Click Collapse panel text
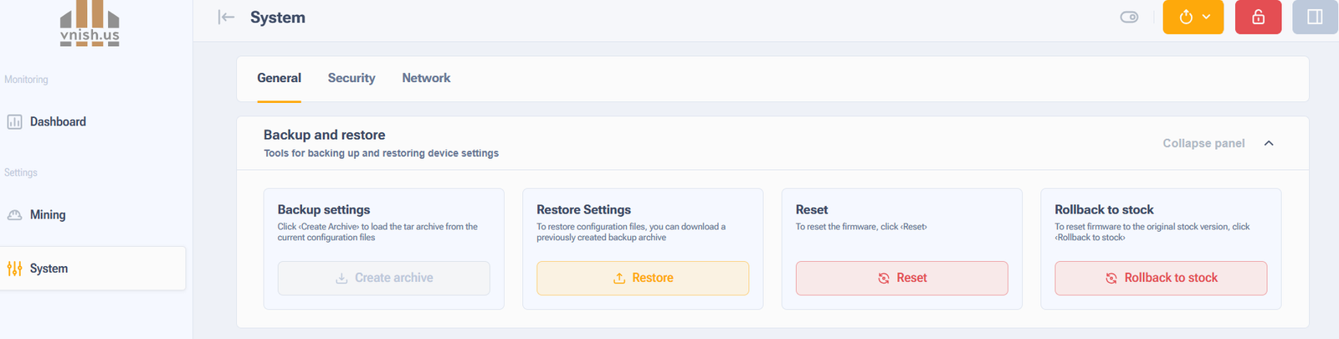The width and height of the screenshot is (1339, 339). pos(1203,143)
